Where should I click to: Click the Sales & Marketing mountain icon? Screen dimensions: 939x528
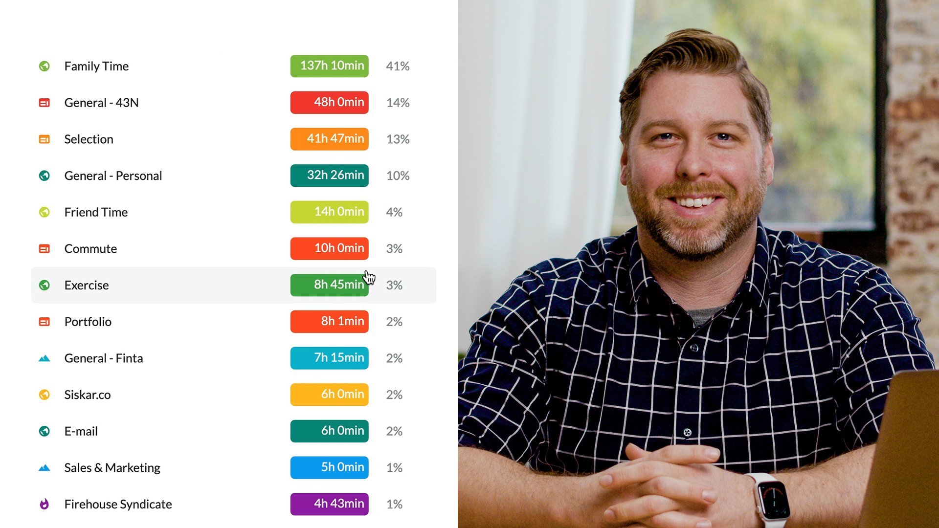(x=45, y=467)
